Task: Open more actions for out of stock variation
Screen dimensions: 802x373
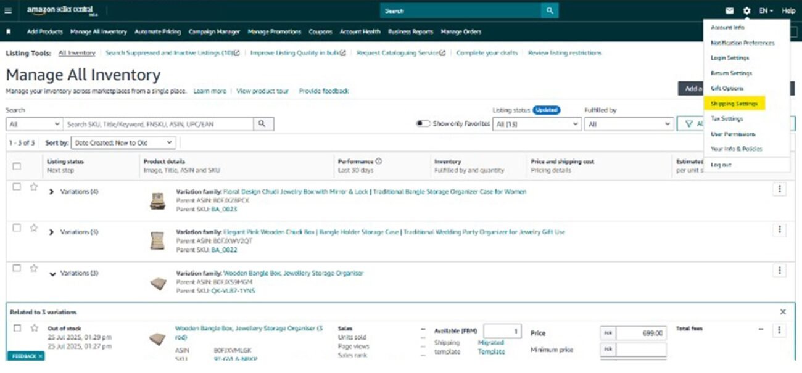Action: click(x=780, y=330)
